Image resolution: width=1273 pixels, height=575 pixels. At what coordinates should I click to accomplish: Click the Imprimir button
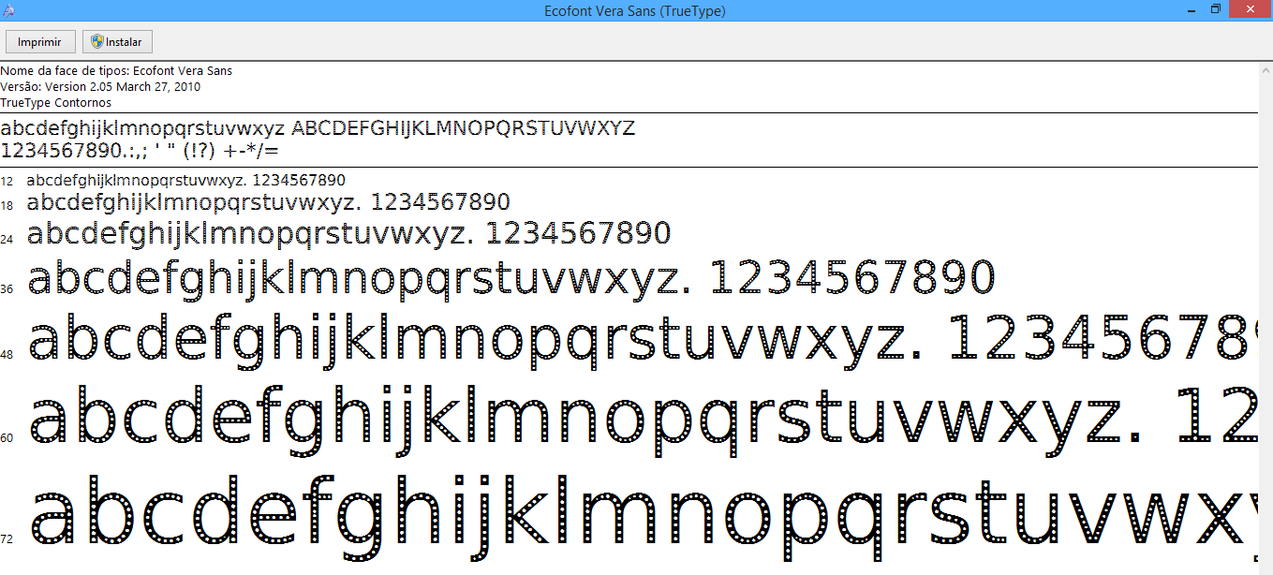coord(40,42)
